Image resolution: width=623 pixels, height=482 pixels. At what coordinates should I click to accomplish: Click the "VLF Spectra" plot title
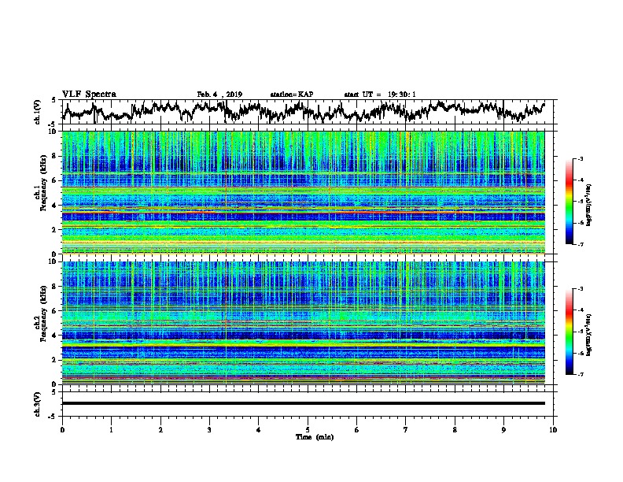(89, 95)
